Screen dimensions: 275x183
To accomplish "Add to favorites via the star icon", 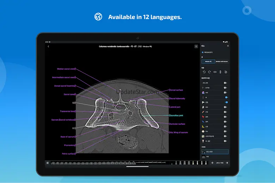I will point(202,53).
